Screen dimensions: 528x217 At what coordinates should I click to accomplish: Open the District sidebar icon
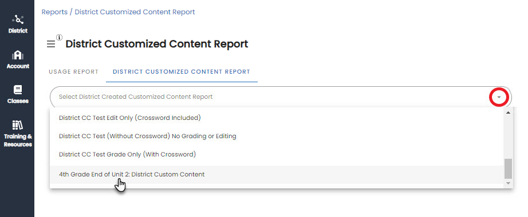click(x=18, y=19)
